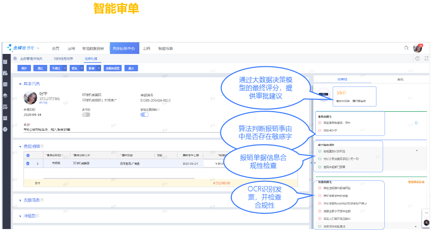Image resolution: width=444 pixels, height=230 pixels.
Task: Open the list-settings icon in the left sidebar
Action: pos(5,107)
